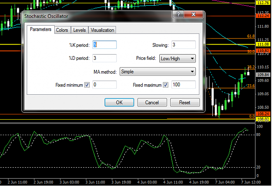Click the 23.6 Fibonacci level label
The width and height of the screenshot is (272, 186).
click(251, 86)
